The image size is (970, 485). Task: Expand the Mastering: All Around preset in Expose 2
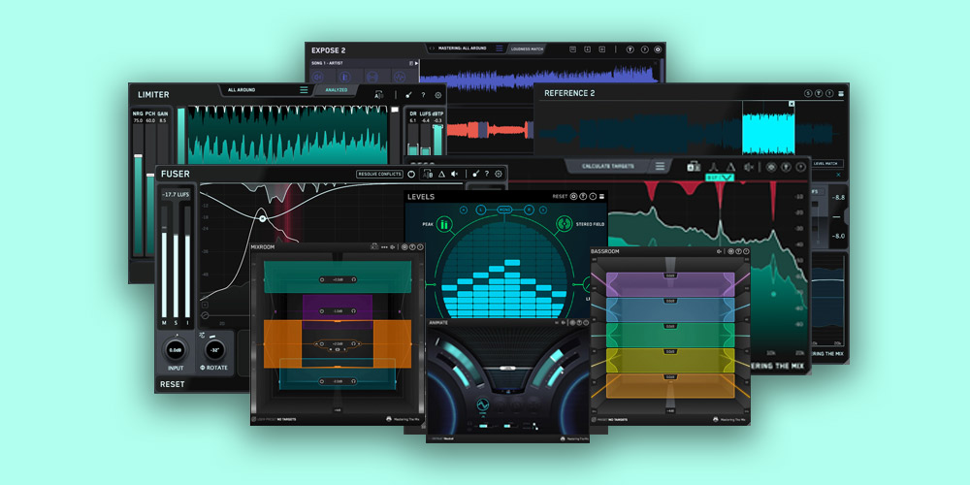(461, 48)
